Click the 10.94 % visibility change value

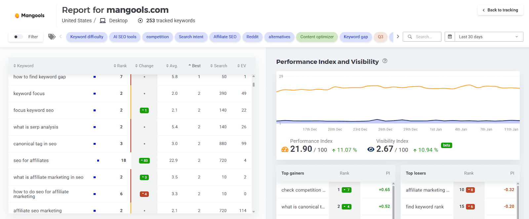pos(426,150)
